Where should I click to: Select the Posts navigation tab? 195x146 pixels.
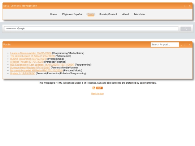pyautogui.click(x=91, y=14)
